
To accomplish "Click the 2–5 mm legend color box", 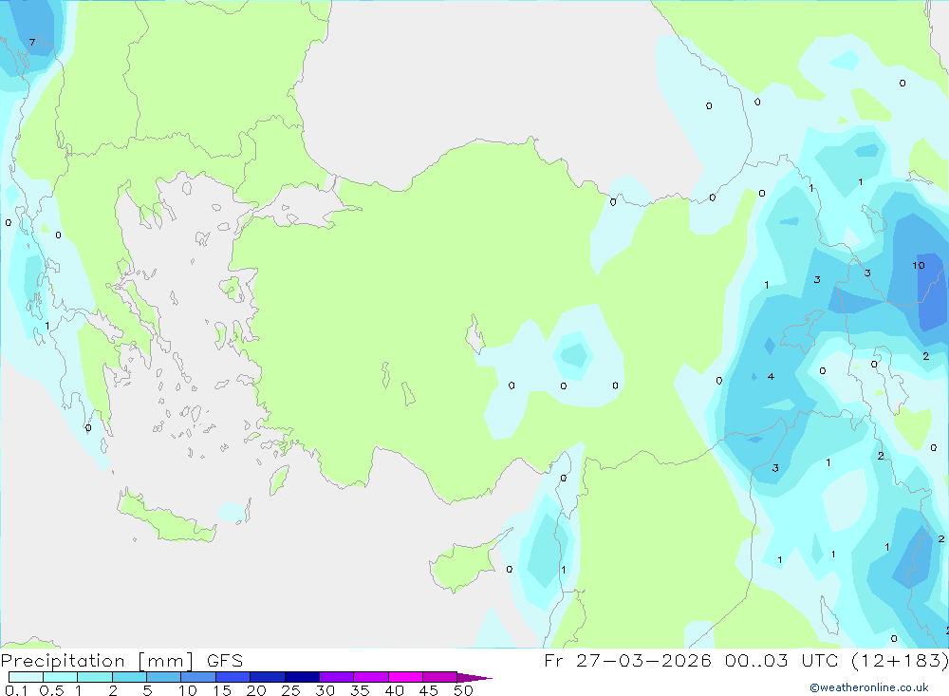I will [129, 677].
